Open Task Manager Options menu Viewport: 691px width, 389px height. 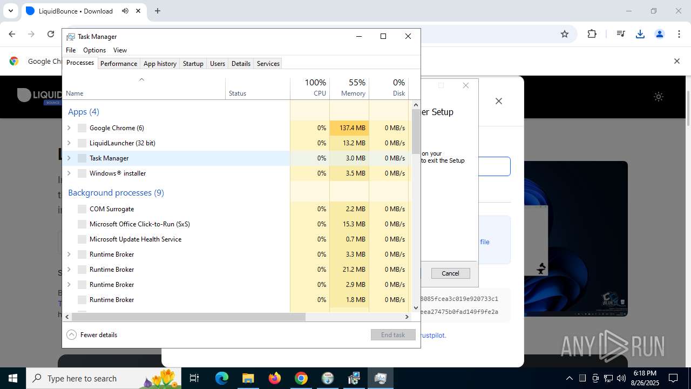pyautogui.click(x=94, y=50)
